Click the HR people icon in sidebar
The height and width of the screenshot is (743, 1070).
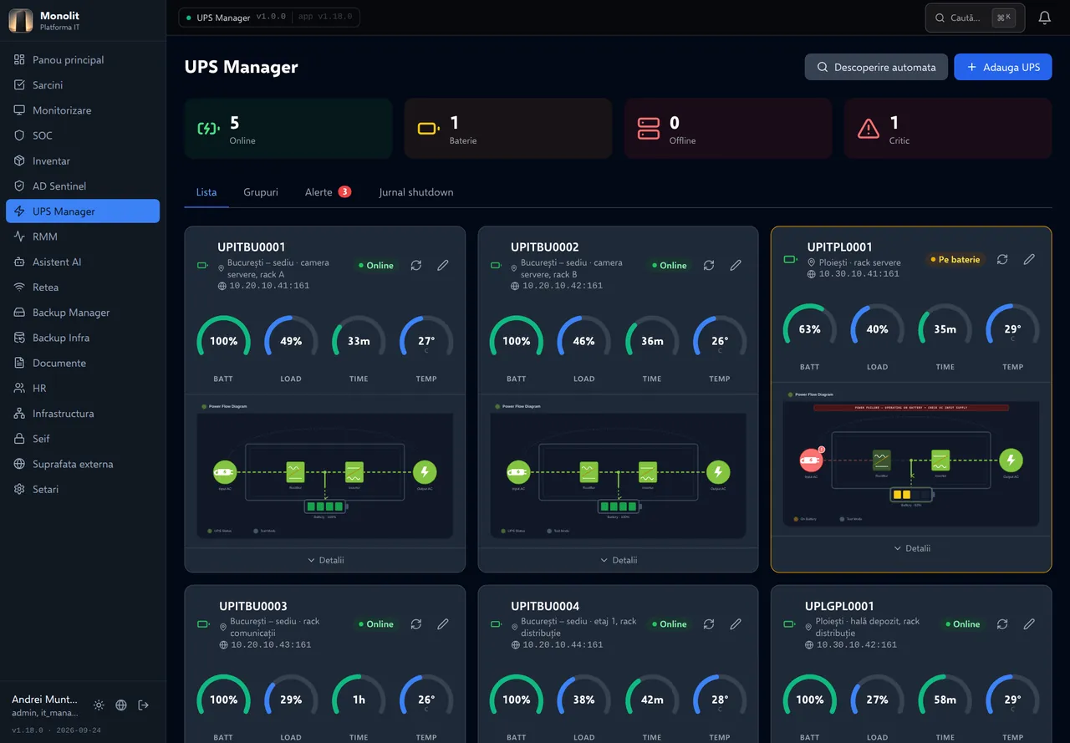click(x=19, y=388)
